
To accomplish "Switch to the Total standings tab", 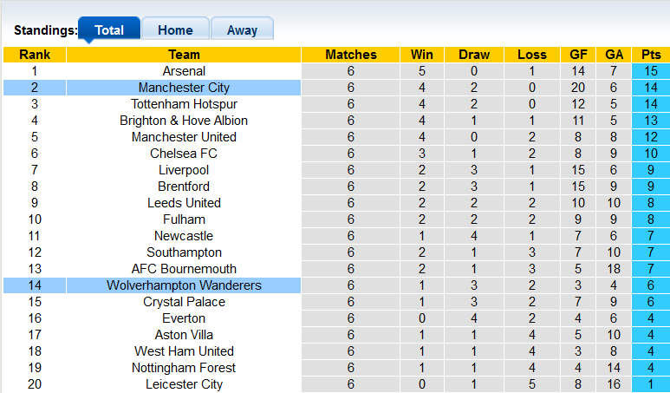I will point(109,29).
